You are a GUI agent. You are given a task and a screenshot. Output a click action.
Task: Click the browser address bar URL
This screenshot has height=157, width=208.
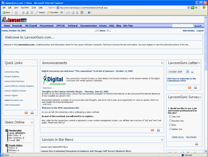pyautogui.click(x=84, y=8)
